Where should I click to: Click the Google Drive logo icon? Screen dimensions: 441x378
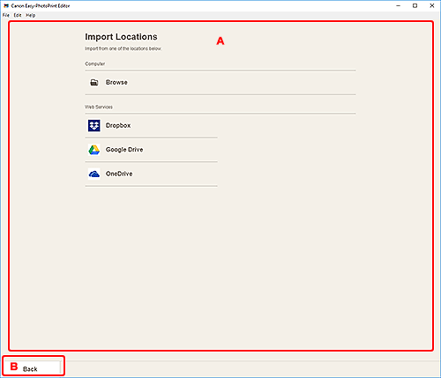click(94, 150)
